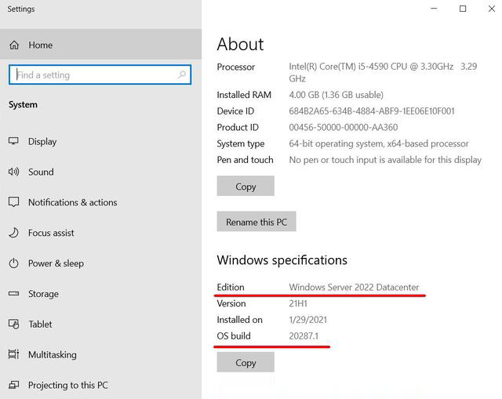Click the Home gear icon
Screen dimensions: 502x399
(x=13, y=45)
